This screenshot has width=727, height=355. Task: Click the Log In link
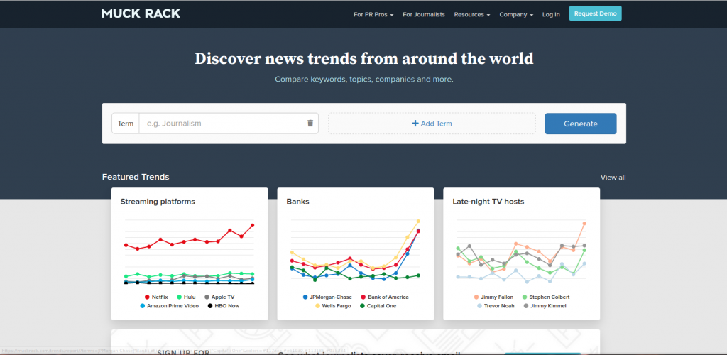pos(551,14)
